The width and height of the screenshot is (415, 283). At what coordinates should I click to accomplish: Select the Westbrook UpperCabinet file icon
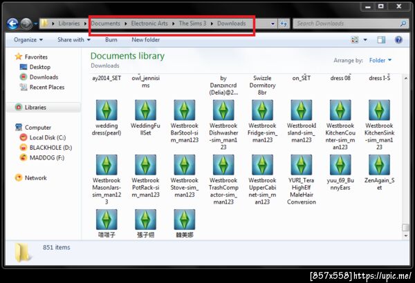tap(262, 165)
